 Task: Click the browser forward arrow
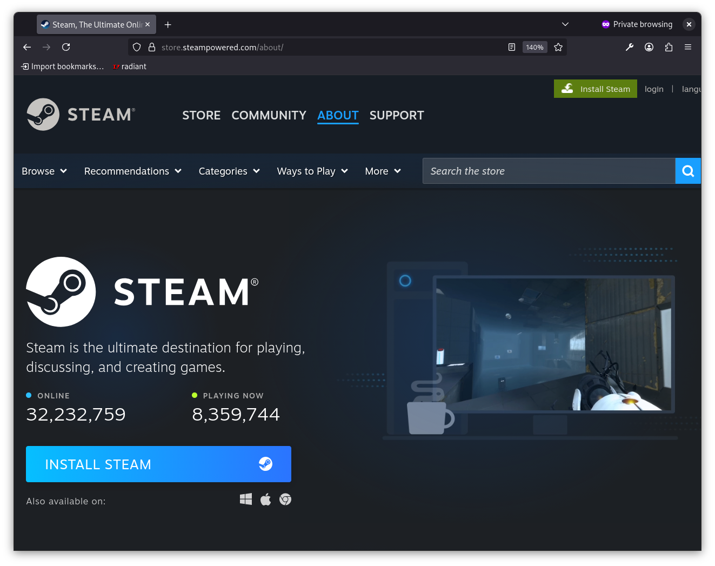tap(46, 47)
